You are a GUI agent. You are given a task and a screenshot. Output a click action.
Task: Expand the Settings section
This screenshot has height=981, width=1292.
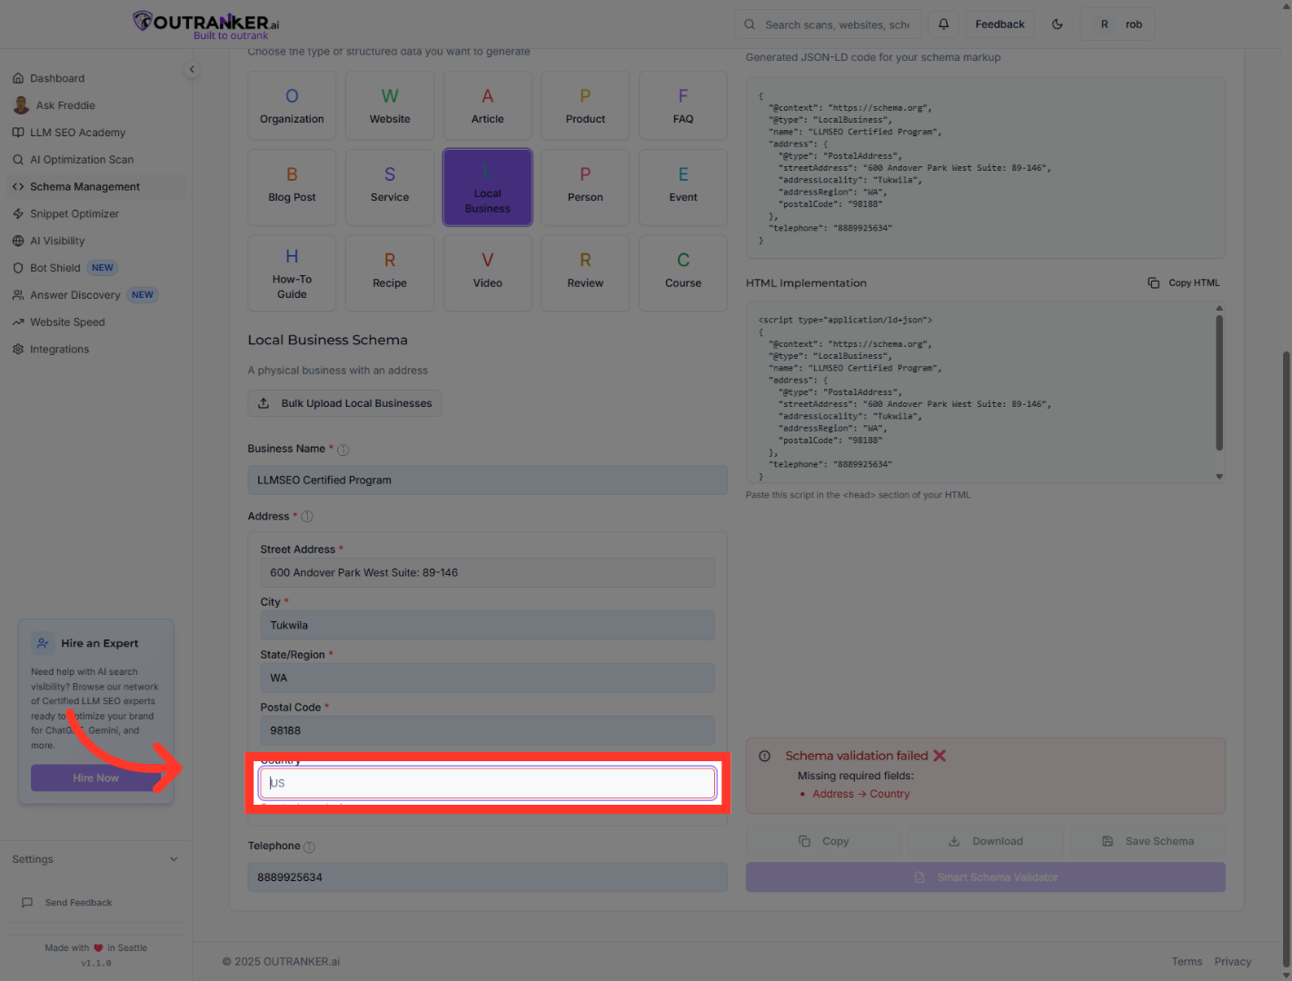pos(95,859)
